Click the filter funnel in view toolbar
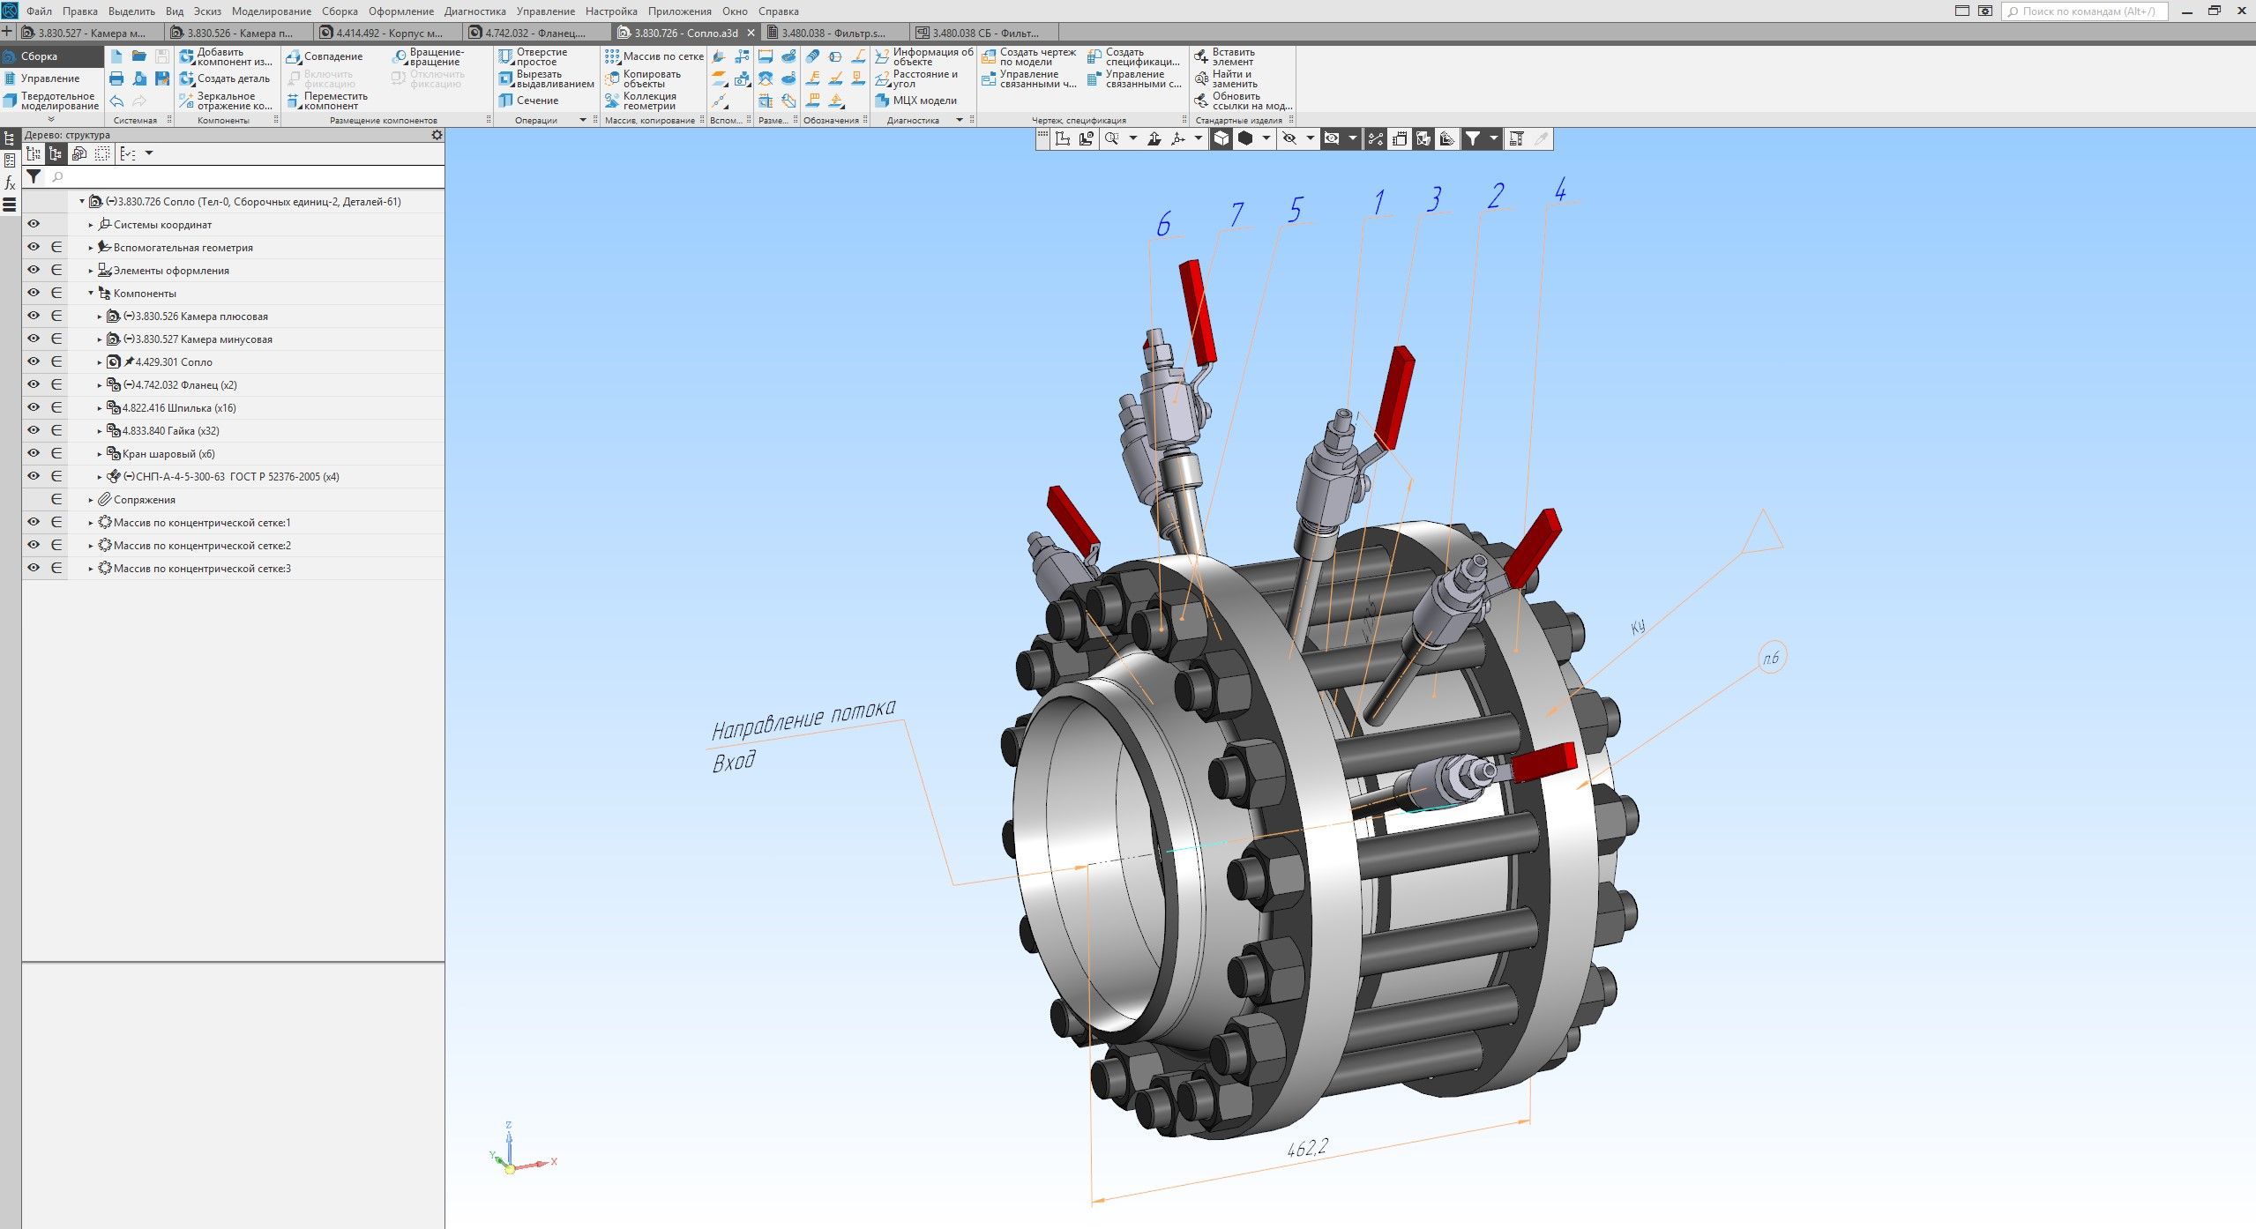The width and height of the screenshot is (2256, 1229). click(x=1473, y=138)
